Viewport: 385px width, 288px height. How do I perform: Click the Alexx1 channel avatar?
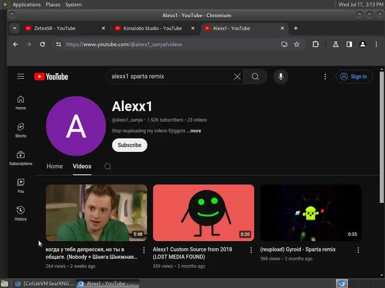(x=76, y=126)
